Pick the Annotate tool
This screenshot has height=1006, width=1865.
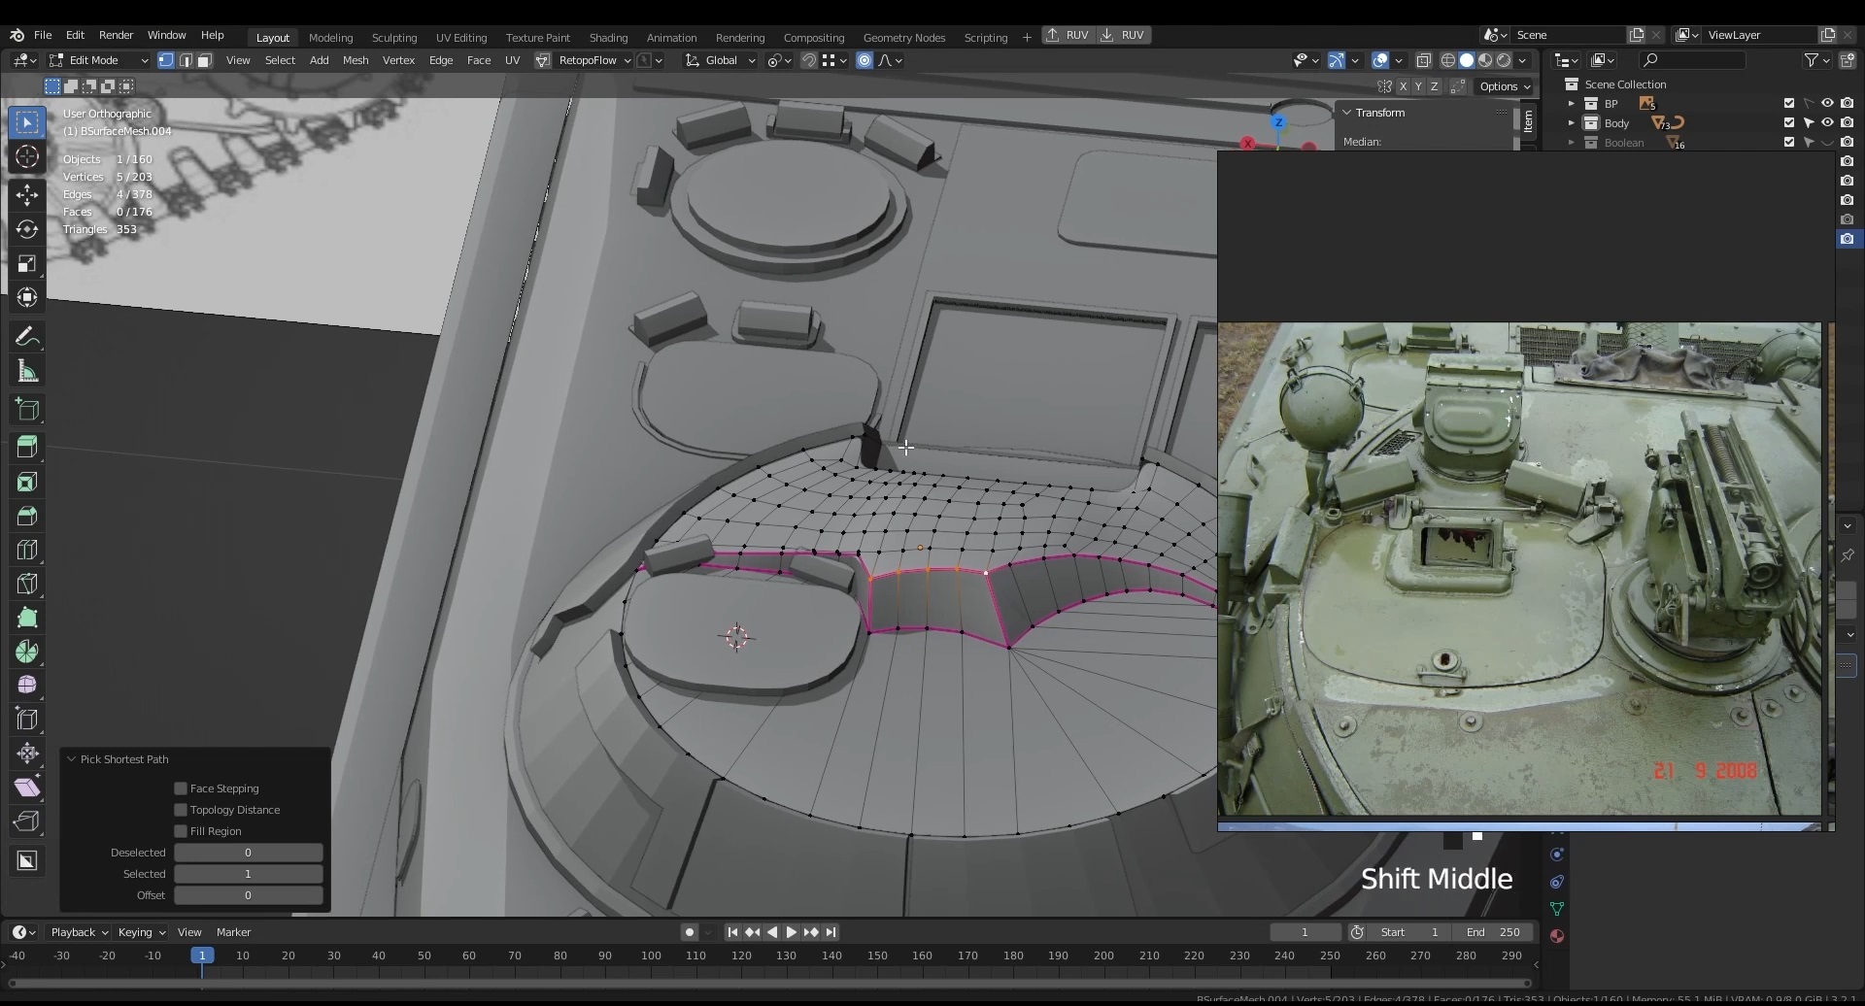coord(27,337)
